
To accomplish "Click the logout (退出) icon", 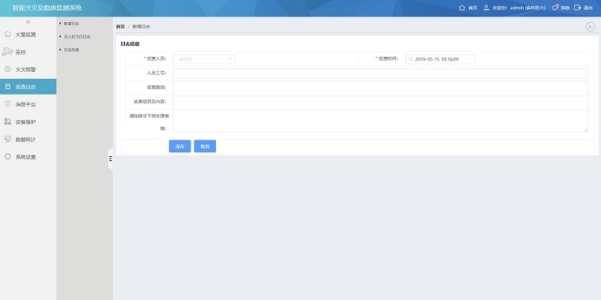I will point(577,8).
